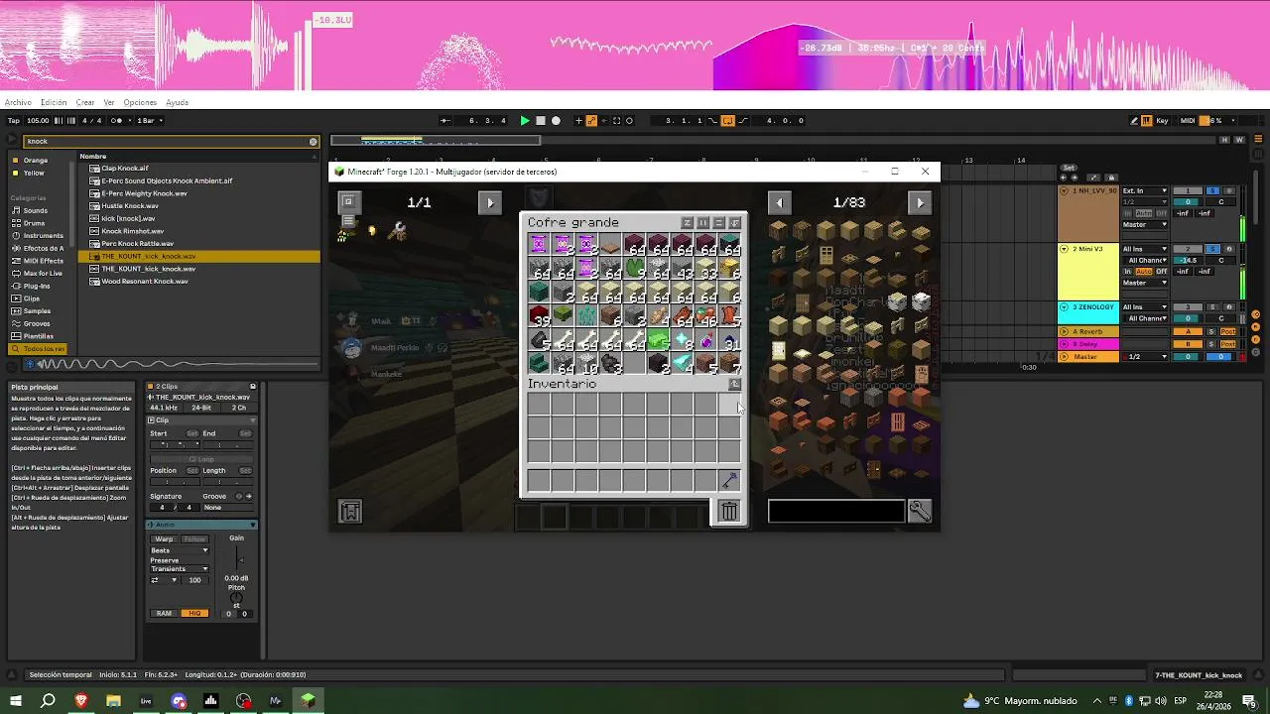Solo track 1 with S button

[1211, 190]
